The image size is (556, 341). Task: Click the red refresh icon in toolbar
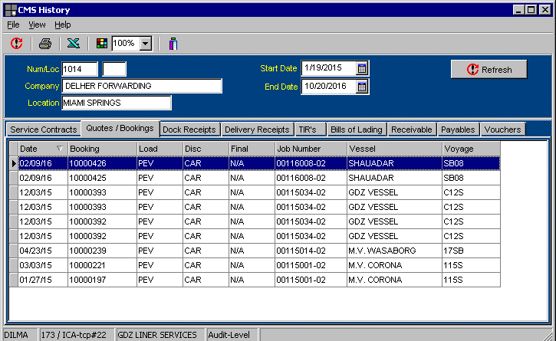coord(17,44)
